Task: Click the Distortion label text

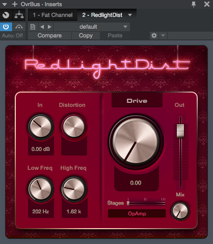Action: [72, 105]
